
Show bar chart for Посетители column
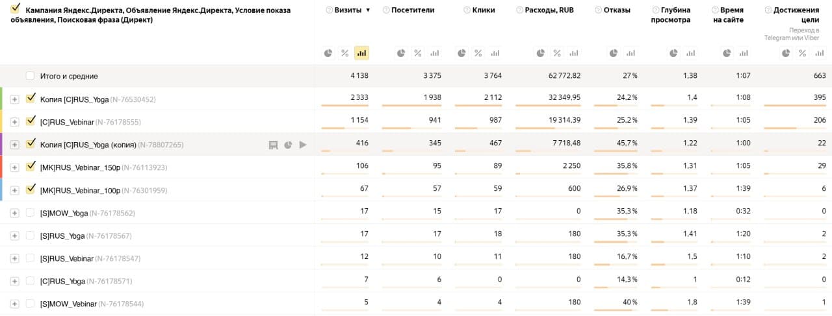[435, 53]
